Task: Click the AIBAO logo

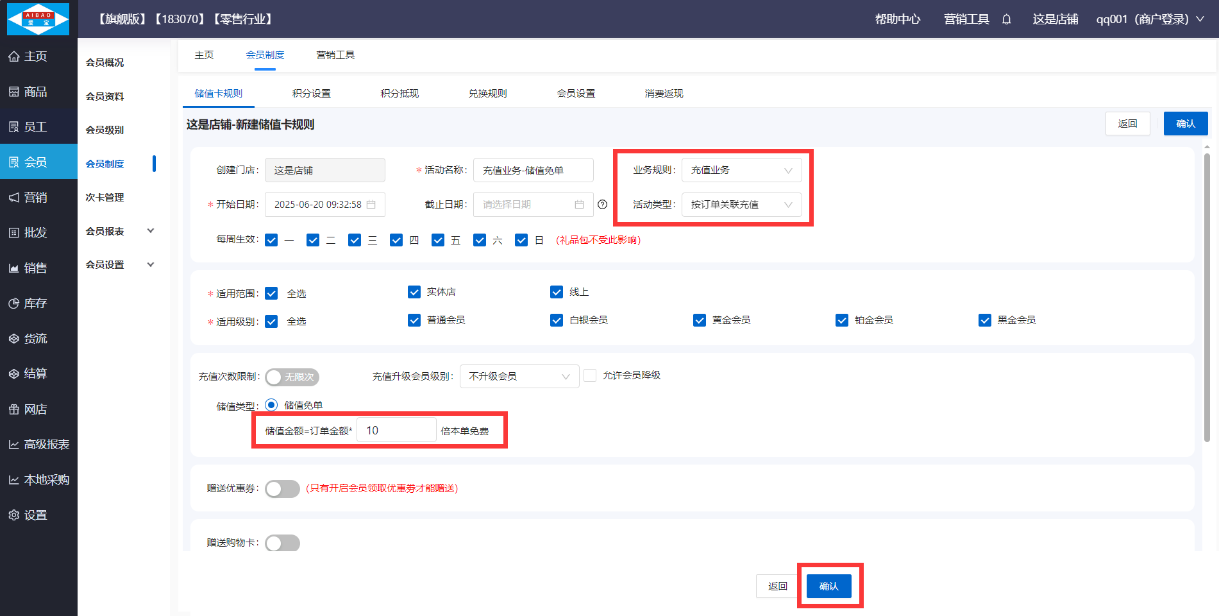Action: coord(38,19)
